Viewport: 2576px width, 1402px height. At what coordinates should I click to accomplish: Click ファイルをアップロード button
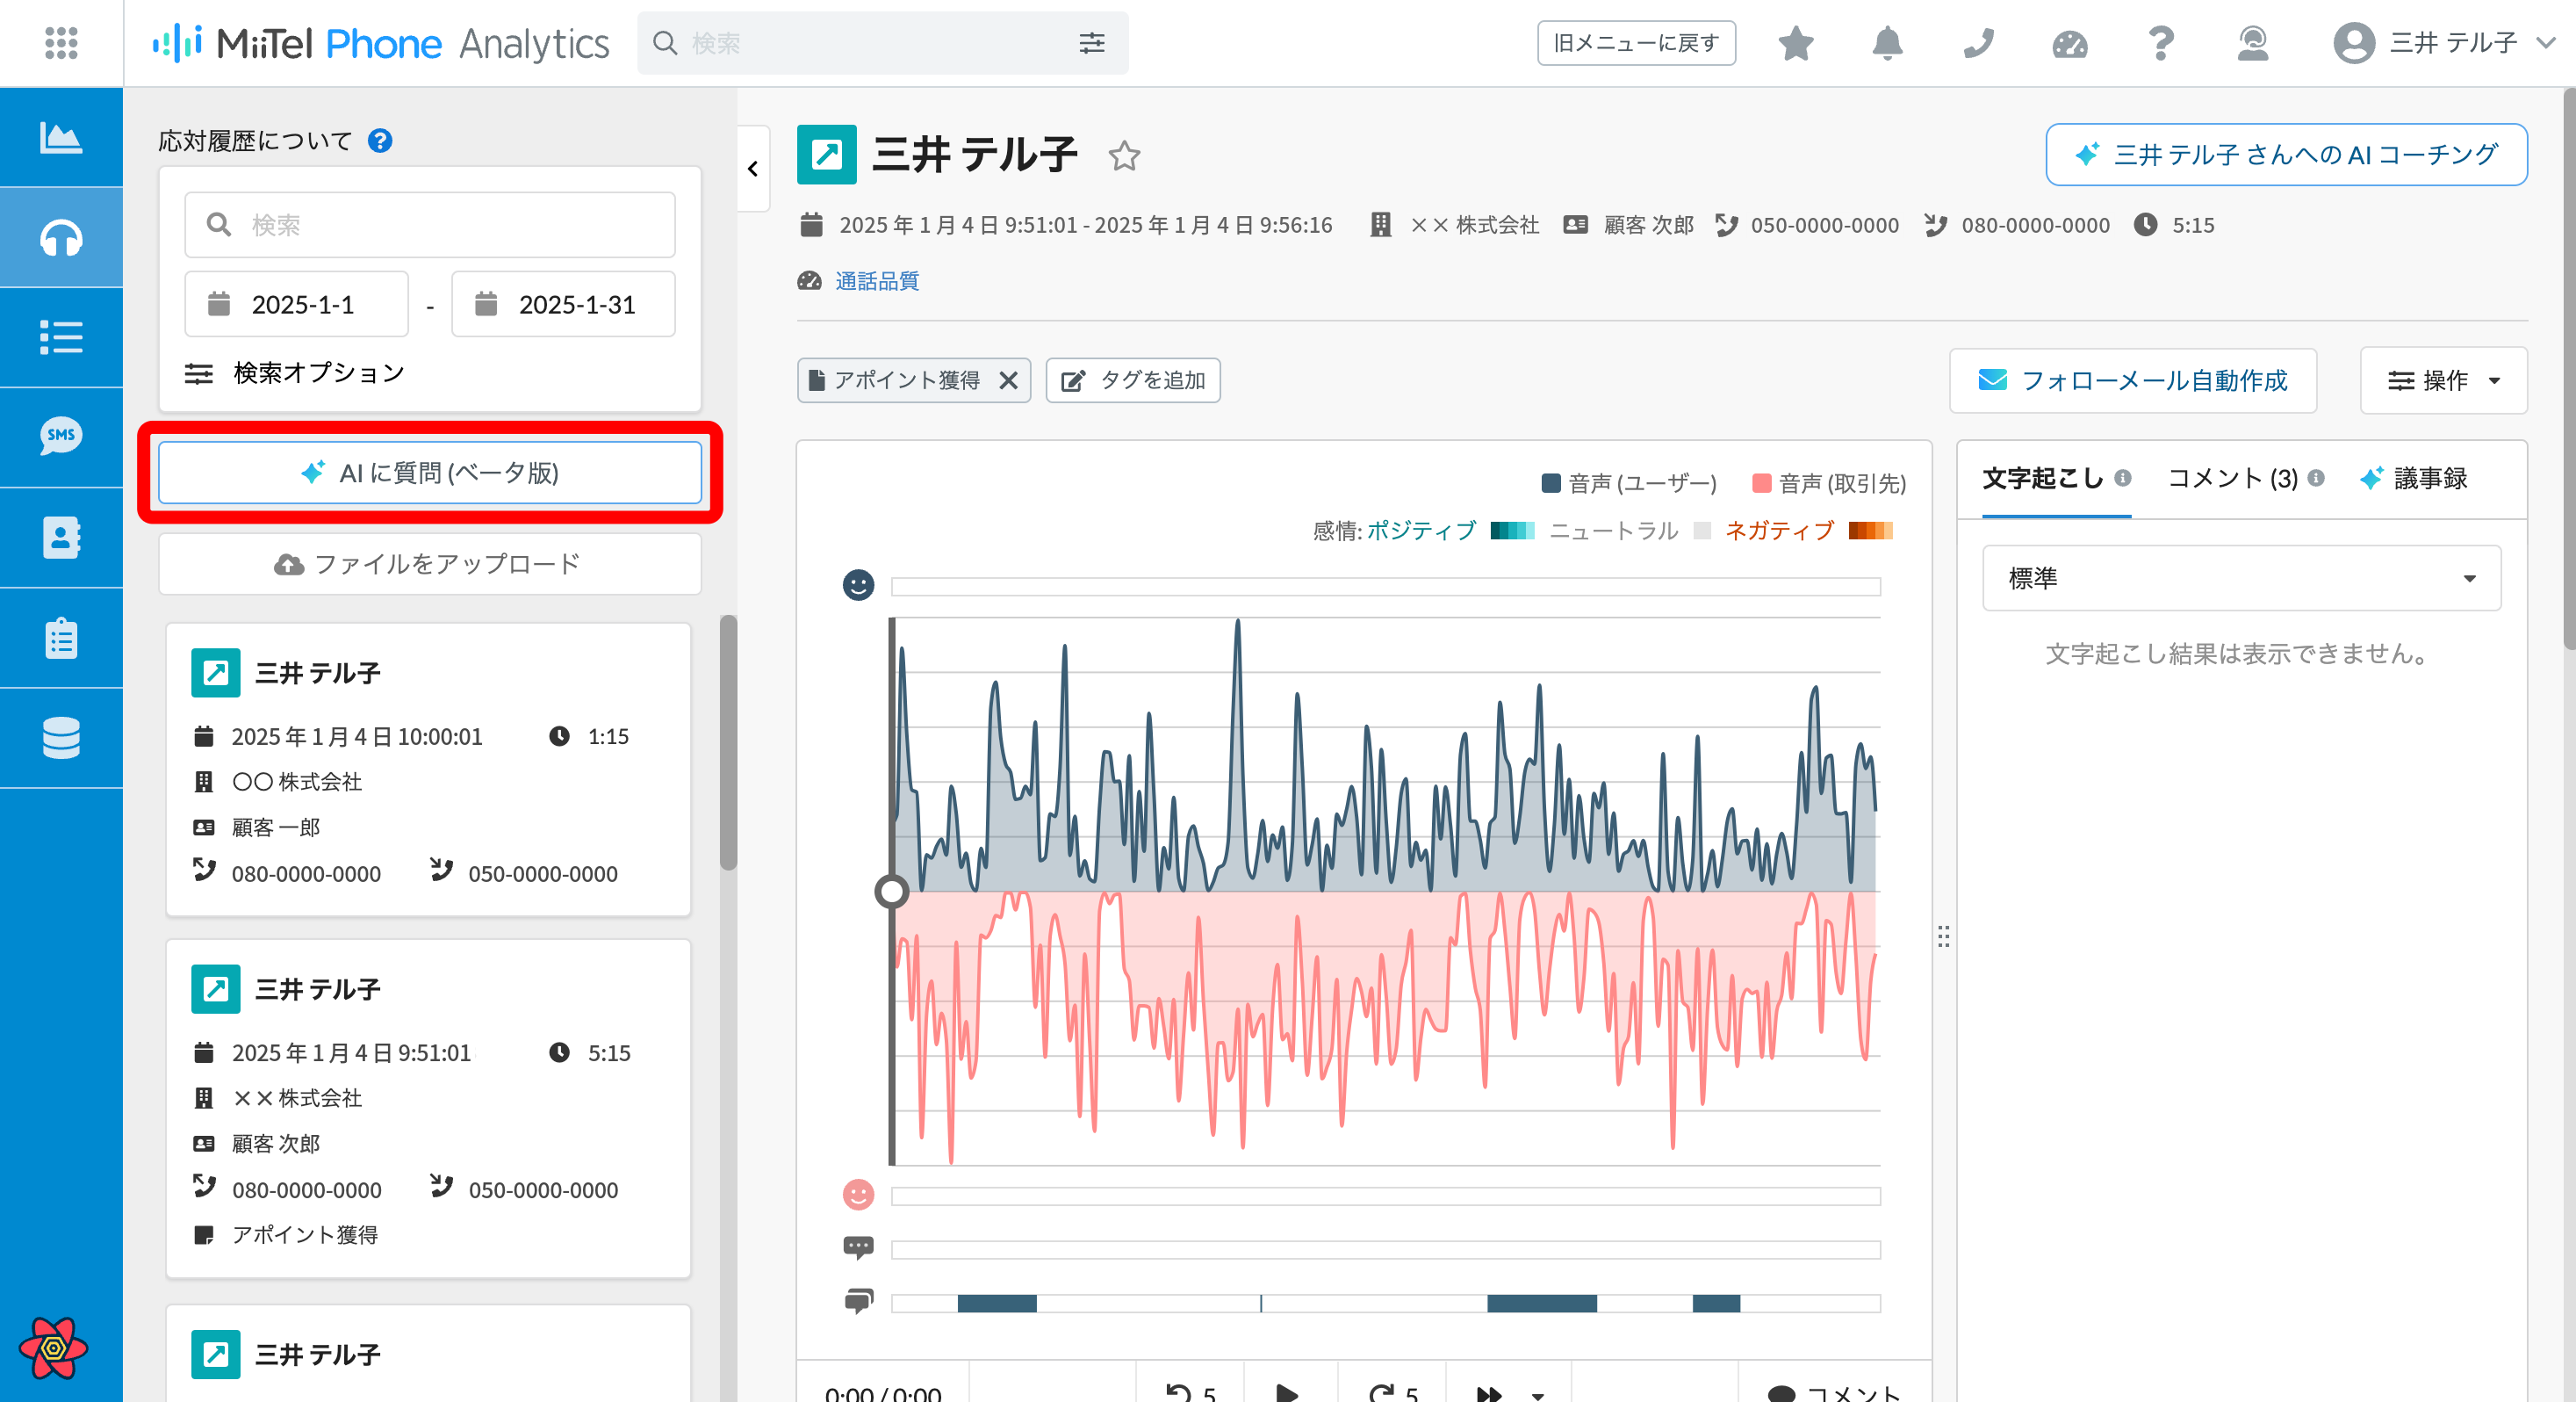point(430,565)
